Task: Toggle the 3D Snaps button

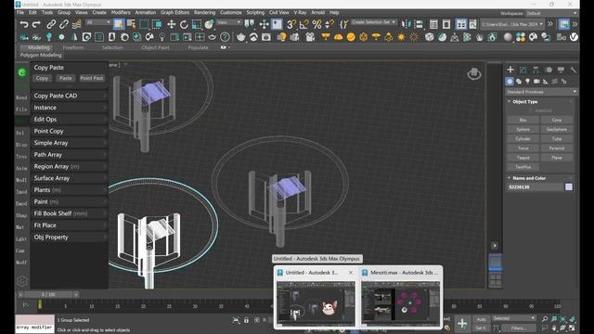Action: [x=291, y=24]
